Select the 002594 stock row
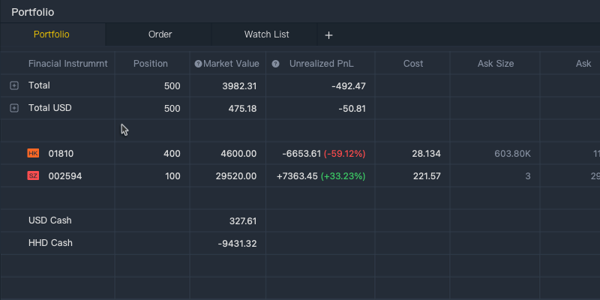 click(x=65, y=176)
